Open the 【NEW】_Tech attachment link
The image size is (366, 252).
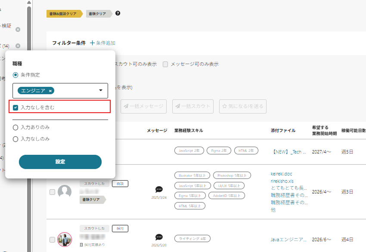click(289, 152)
